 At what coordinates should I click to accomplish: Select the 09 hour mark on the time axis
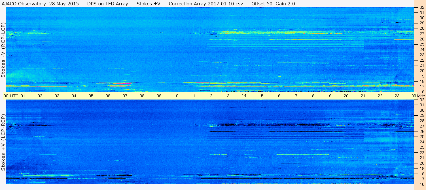[159, 96]
